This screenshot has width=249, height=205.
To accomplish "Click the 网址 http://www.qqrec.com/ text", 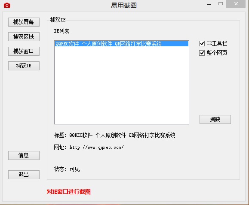I will (x=89, y=148).
